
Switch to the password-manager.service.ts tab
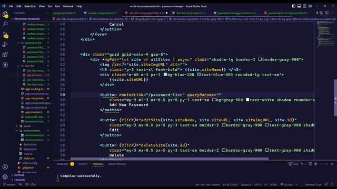(235, 13)
